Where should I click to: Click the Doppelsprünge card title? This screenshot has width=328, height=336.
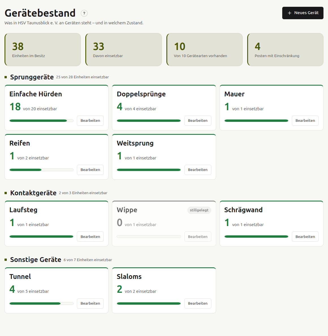tap(141, 94)
